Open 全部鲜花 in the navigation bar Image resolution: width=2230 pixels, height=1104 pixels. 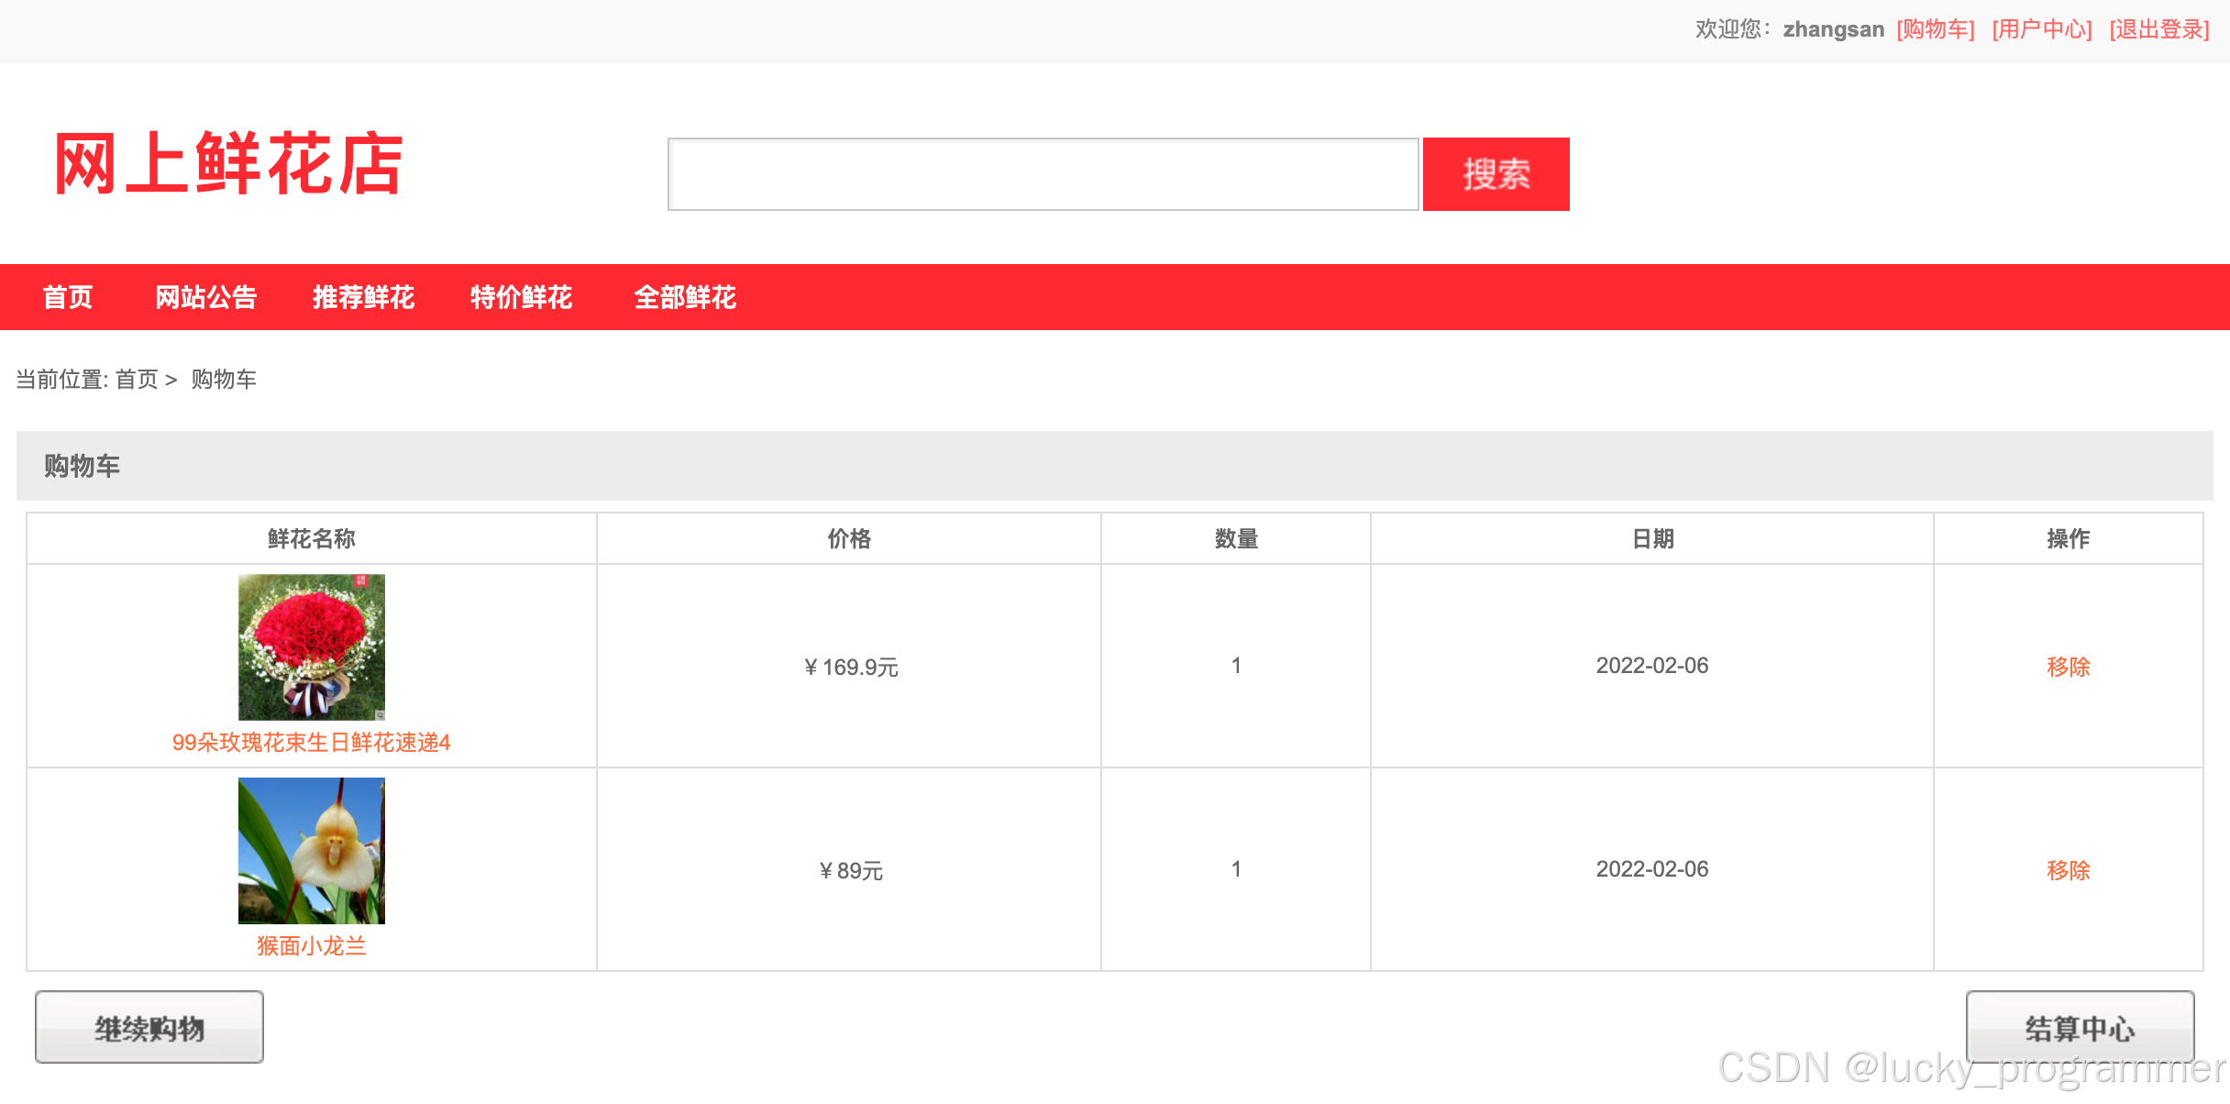[x=685, y=297]
